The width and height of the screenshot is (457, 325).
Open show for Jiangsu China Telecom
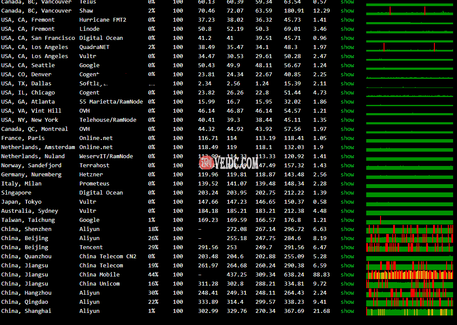click(x=347, y=265)
